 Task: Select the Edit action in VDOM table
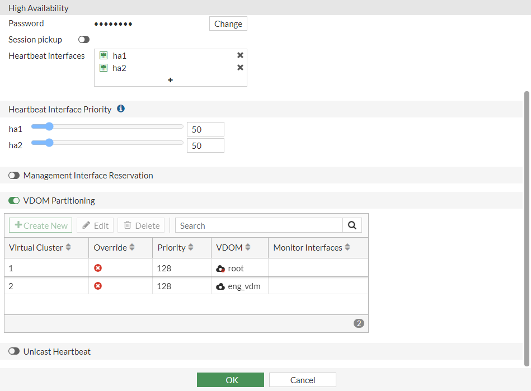[x=95, y=225]
